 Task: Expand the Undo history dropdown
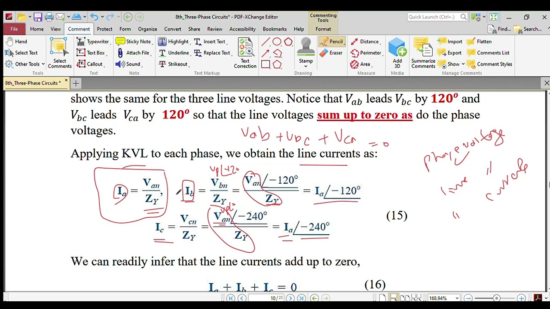pos(101,17)
